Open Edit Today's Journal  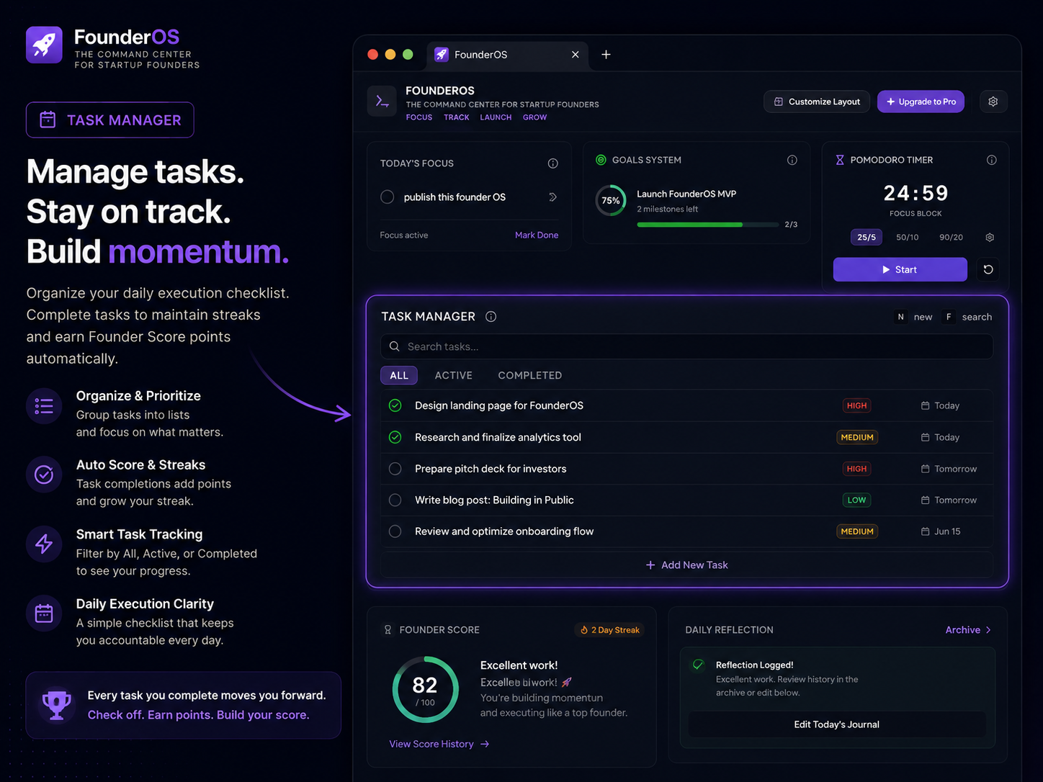pyautogui.click(x=836, y=724)
